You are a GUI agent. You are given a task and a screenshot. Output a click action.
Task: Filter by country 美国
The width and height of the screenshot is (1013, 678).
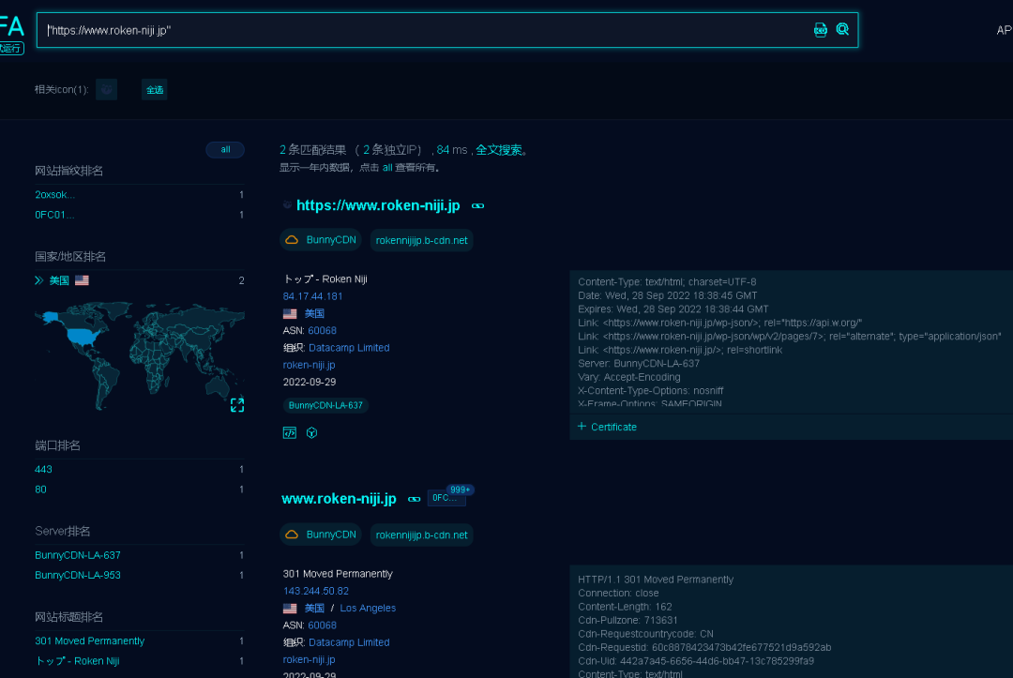(59, 280)
